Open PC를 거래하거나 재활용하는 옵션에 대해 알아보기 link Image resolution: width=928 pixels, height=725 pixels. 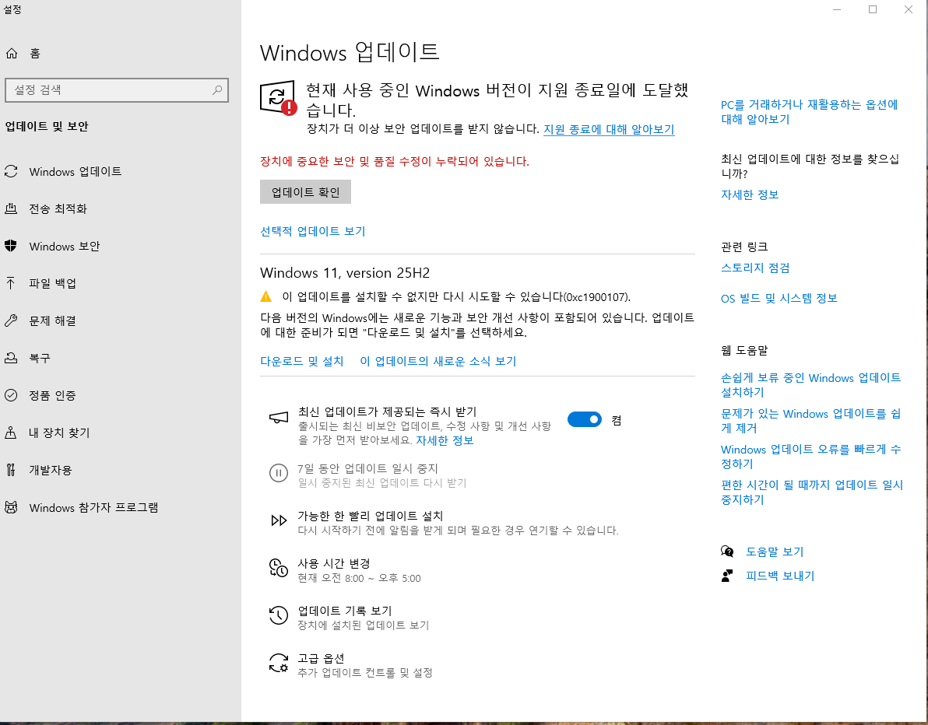[809, 112]
